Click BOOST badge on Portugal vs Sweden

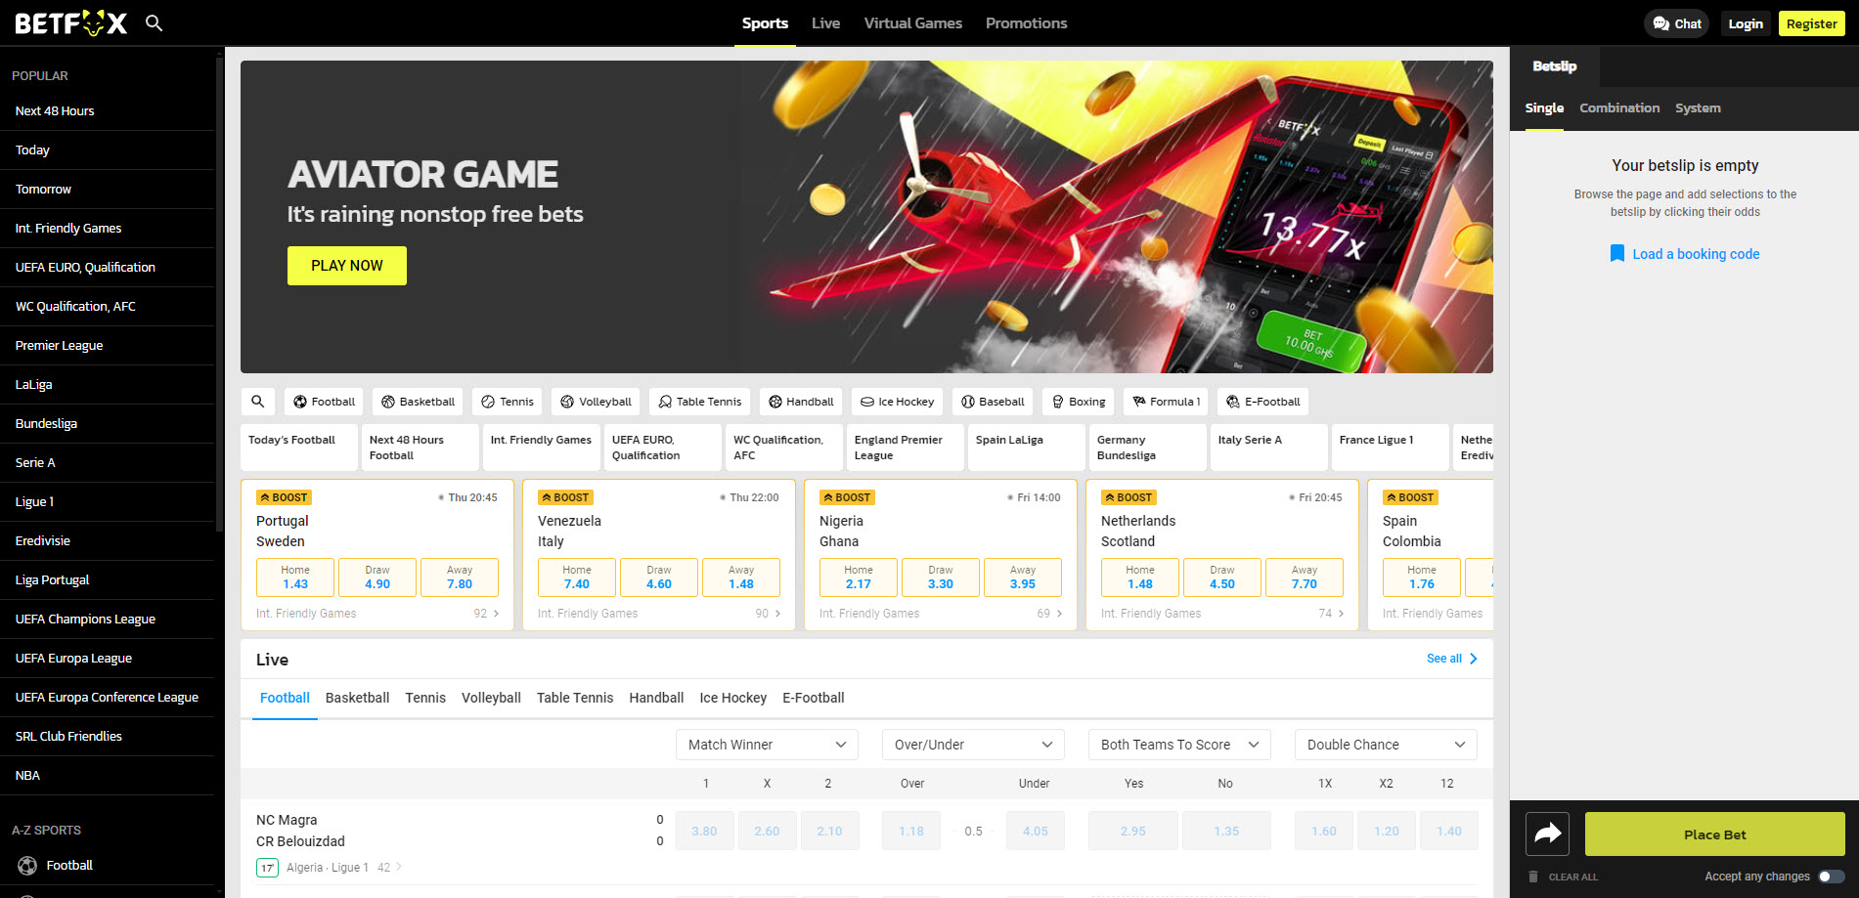pyautogui.click(x=284, y=497)
